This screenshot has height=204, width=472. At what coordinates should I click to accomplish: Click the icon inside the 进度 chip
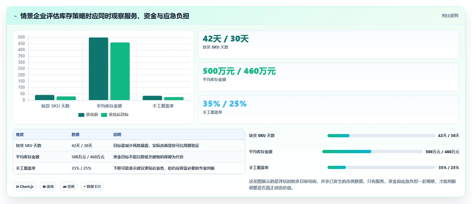point(65,187)
